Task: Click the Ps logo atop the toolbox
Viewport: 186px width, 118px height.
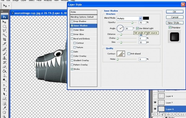Action: click(x=5, y=17)
